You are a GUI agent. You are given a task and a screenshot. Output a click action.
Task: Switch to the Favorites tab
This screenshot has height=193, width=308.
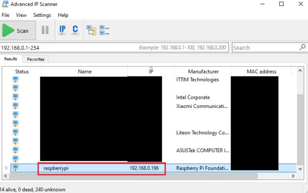(x=36, y=59)
